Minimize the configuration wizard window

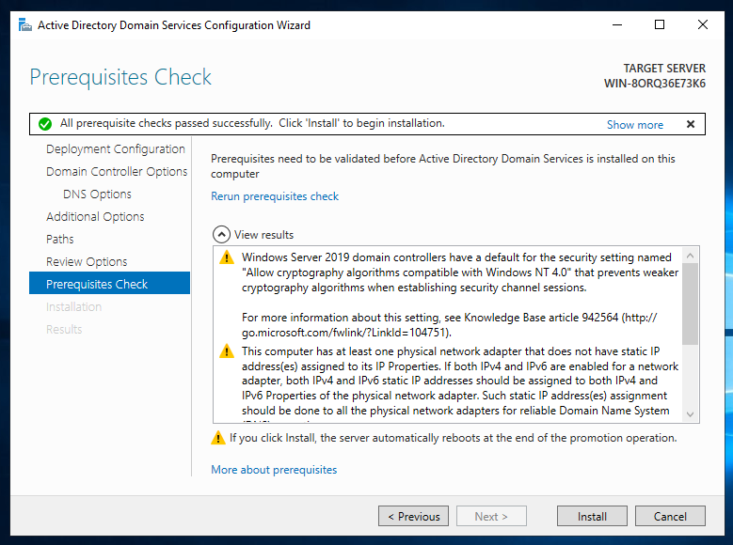click(617, 24)
